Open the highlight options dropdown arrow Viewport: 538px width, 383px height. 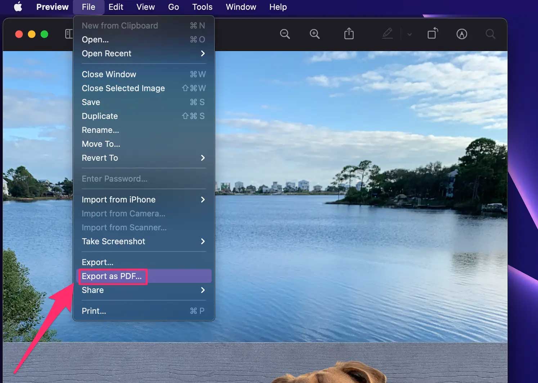pyautogui.click(x=409, y=35)
